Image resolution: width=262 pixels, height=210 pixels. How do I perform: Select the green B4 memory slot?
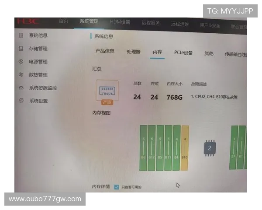pos(176,148)
